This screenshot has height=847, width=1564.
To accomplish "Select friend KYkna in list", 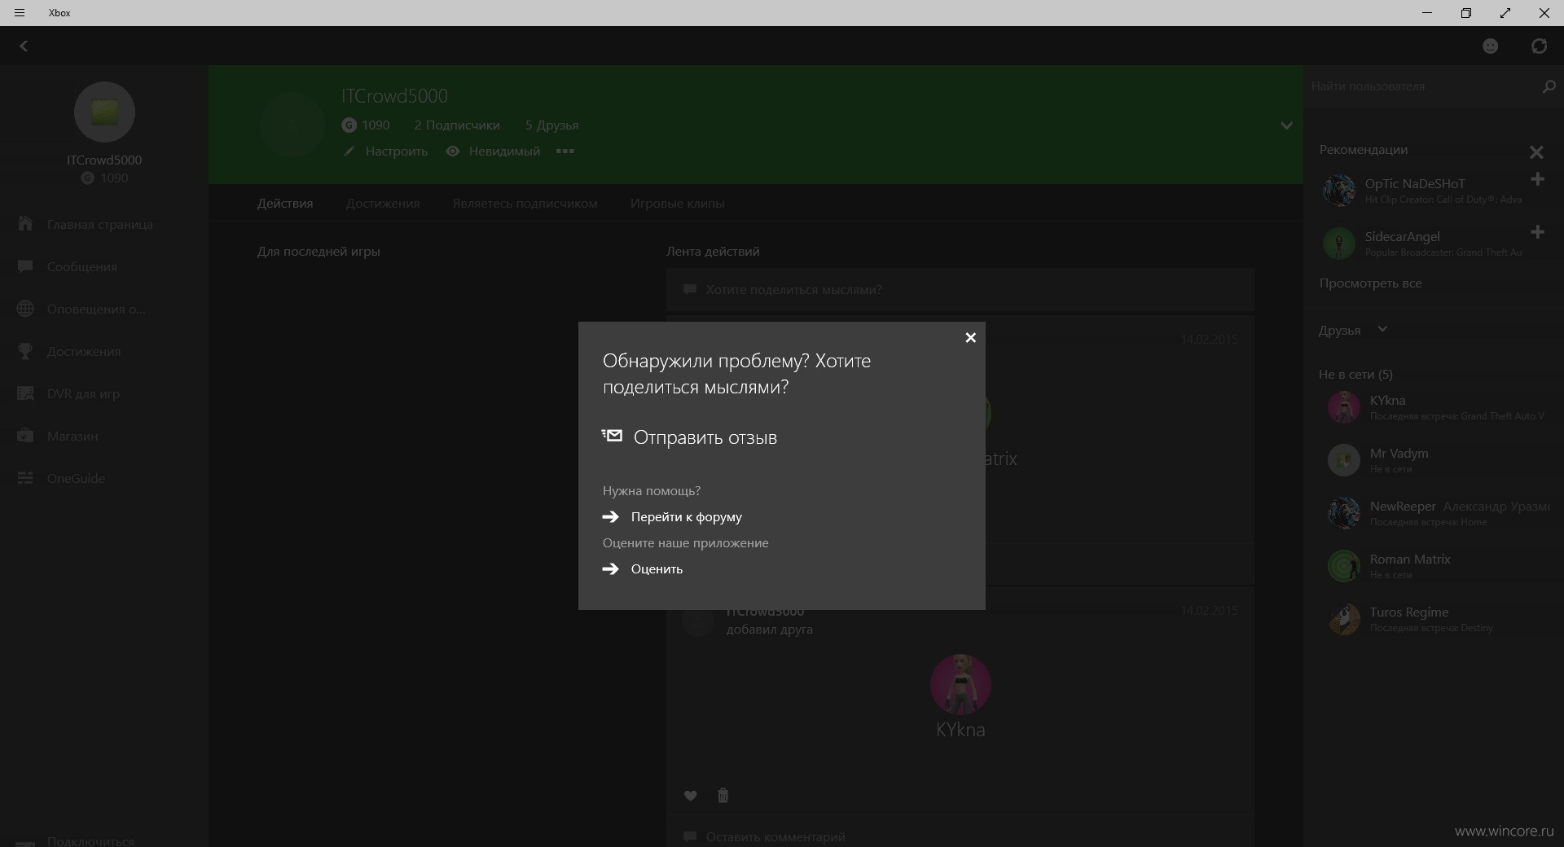I will click(1438, 407).
